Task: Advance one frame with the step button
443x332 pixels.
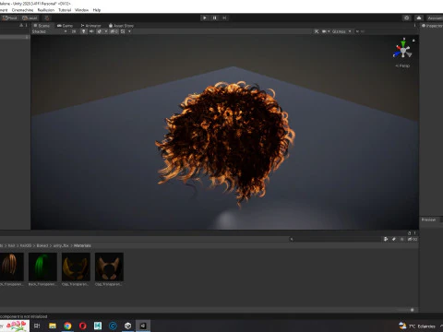Action: pos(224,18)
